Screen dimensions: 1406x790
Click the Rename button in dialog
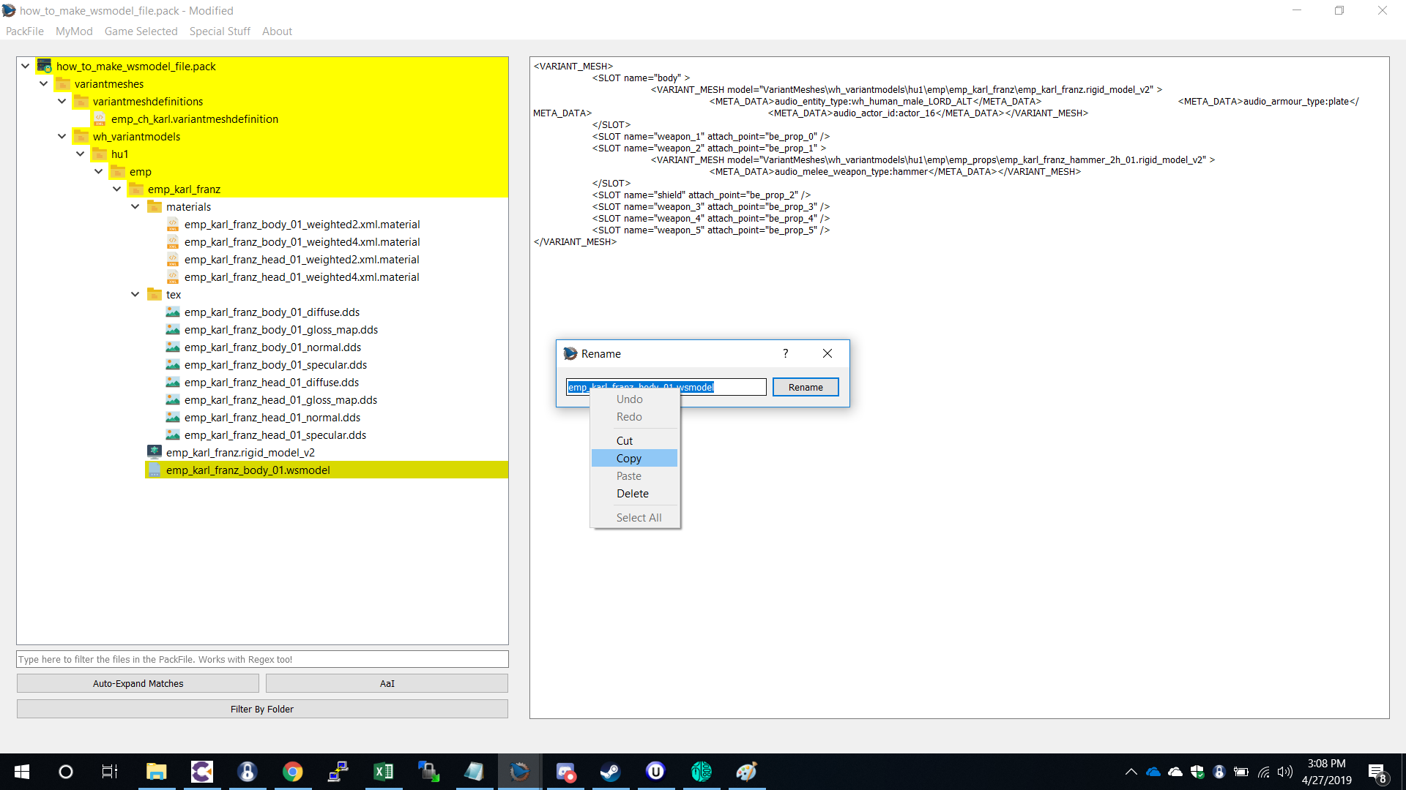[x=806, y=387]
